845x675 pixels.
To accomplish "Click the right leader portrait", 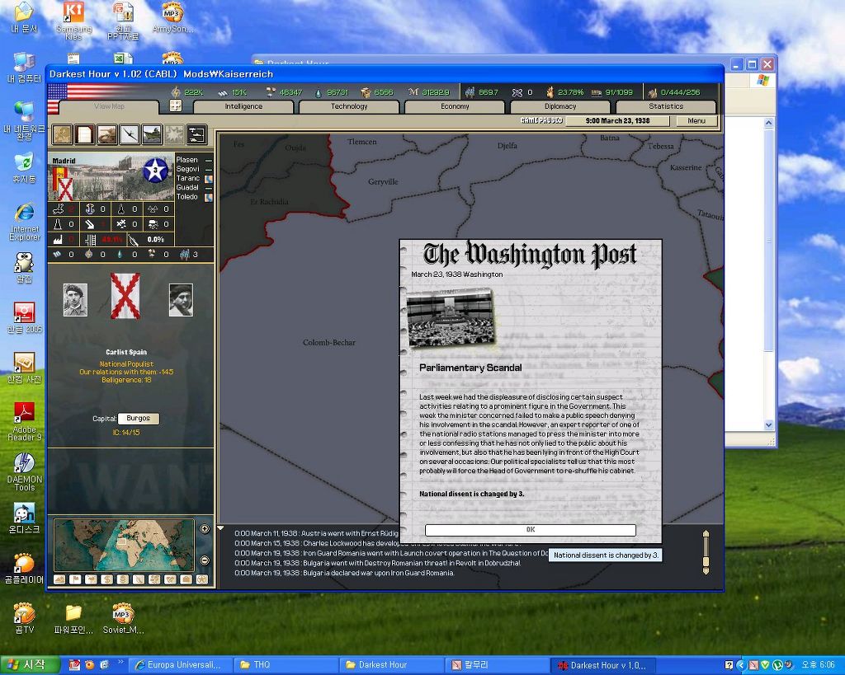I will pyautogui.click(x=181, y=300).
